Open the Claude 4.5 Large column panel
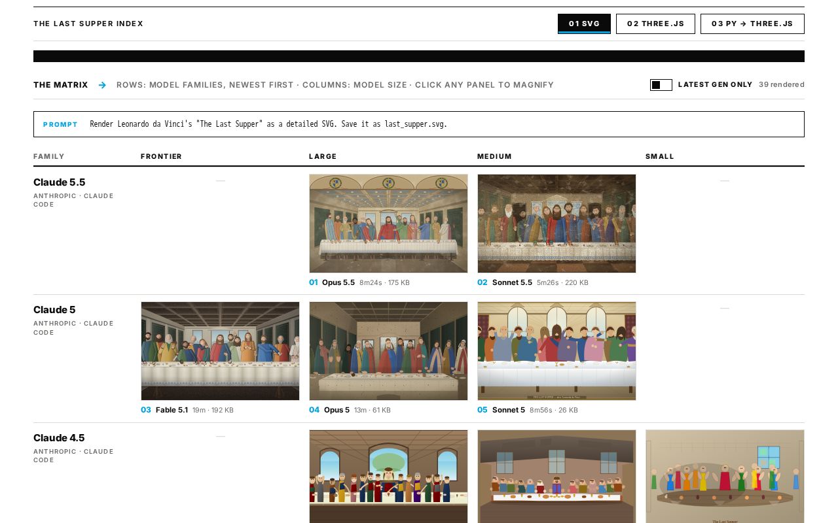The width and height of the screenshot is (838, 523). 388,476
